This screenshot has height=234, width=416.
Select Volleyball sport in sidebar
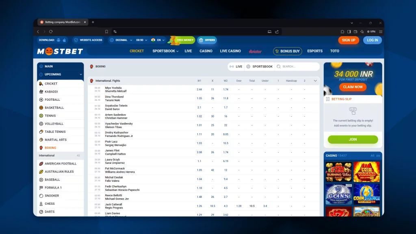pyautogui.click(x=61, y=123)
